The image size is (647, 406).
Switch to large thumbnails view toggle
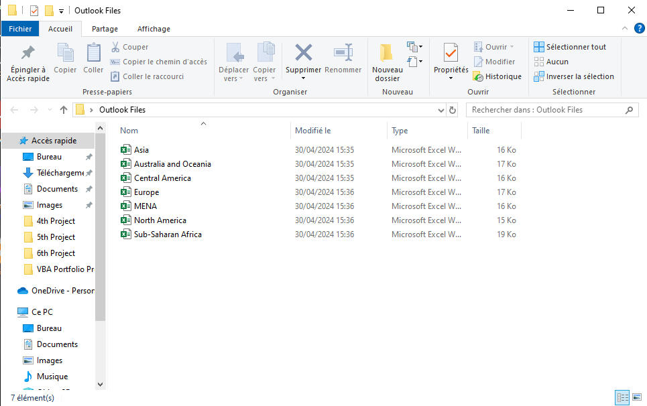point(637,398)
